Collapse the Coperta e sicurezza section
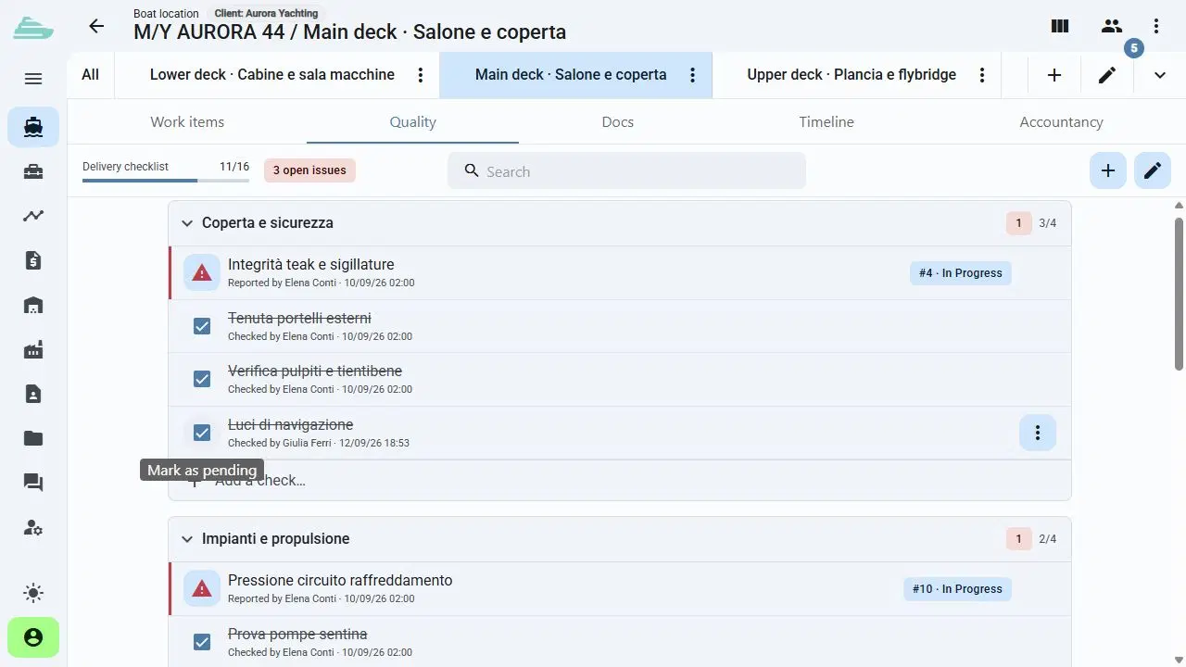The width and height of the screenshot is (1186, 667). (187, 223)
